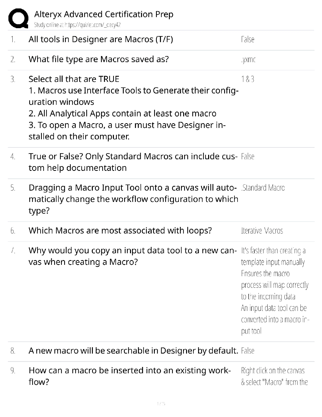Click the page number indicator at bottom
Screen dimensions: 322x417
click(x=161, y=403)
